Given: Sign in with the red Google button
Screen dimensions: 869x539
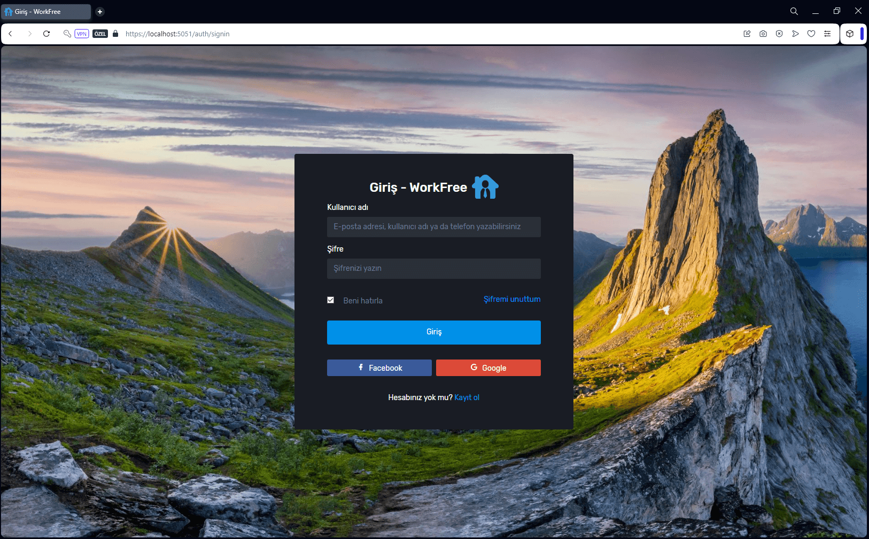Looking at the screenshot, I should tap(488, 368).
